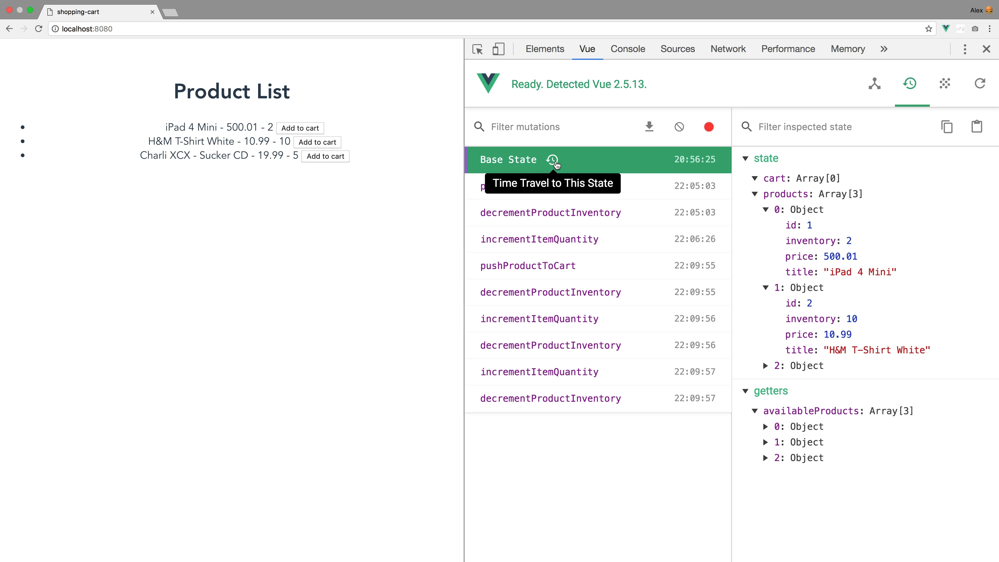The image size is (999, 562).
Task: Switch to the Console tab
Action: coord(627,49)
